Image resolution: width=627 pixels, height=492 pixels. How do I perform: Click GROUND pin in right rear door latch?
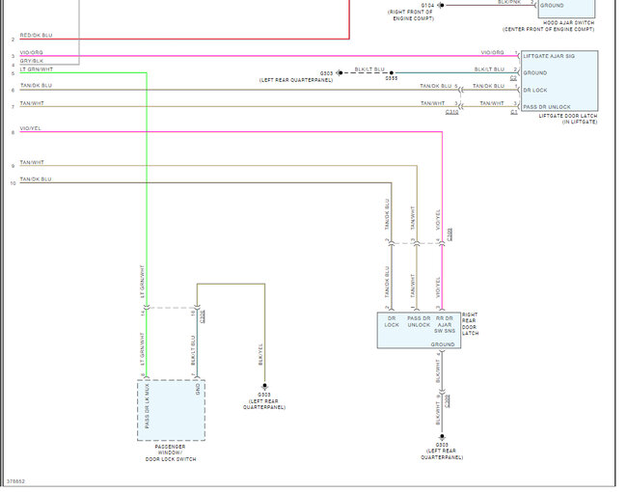click(443, 344)
